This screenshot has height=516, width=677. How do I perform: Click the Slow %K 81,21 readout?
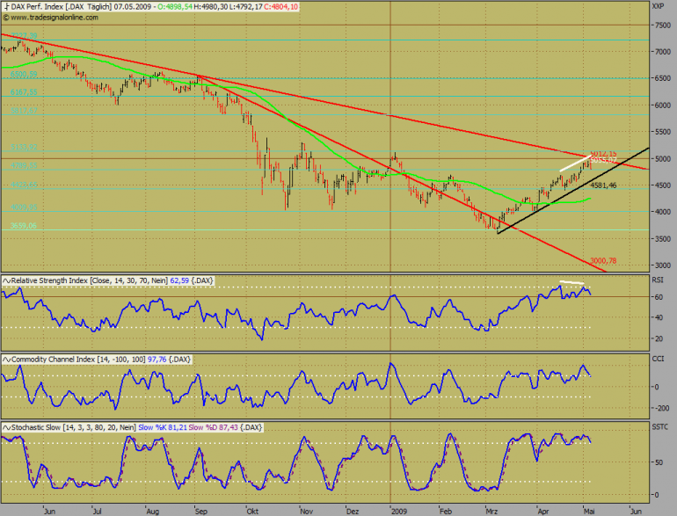163,427
